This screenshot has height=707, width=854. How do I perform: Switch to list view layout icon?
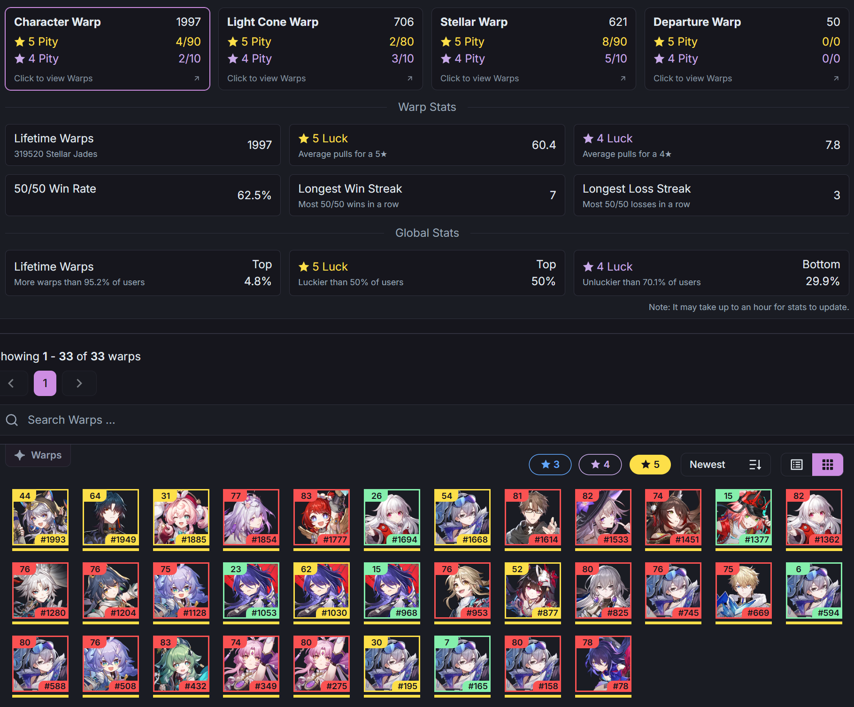tap(797, 465)
